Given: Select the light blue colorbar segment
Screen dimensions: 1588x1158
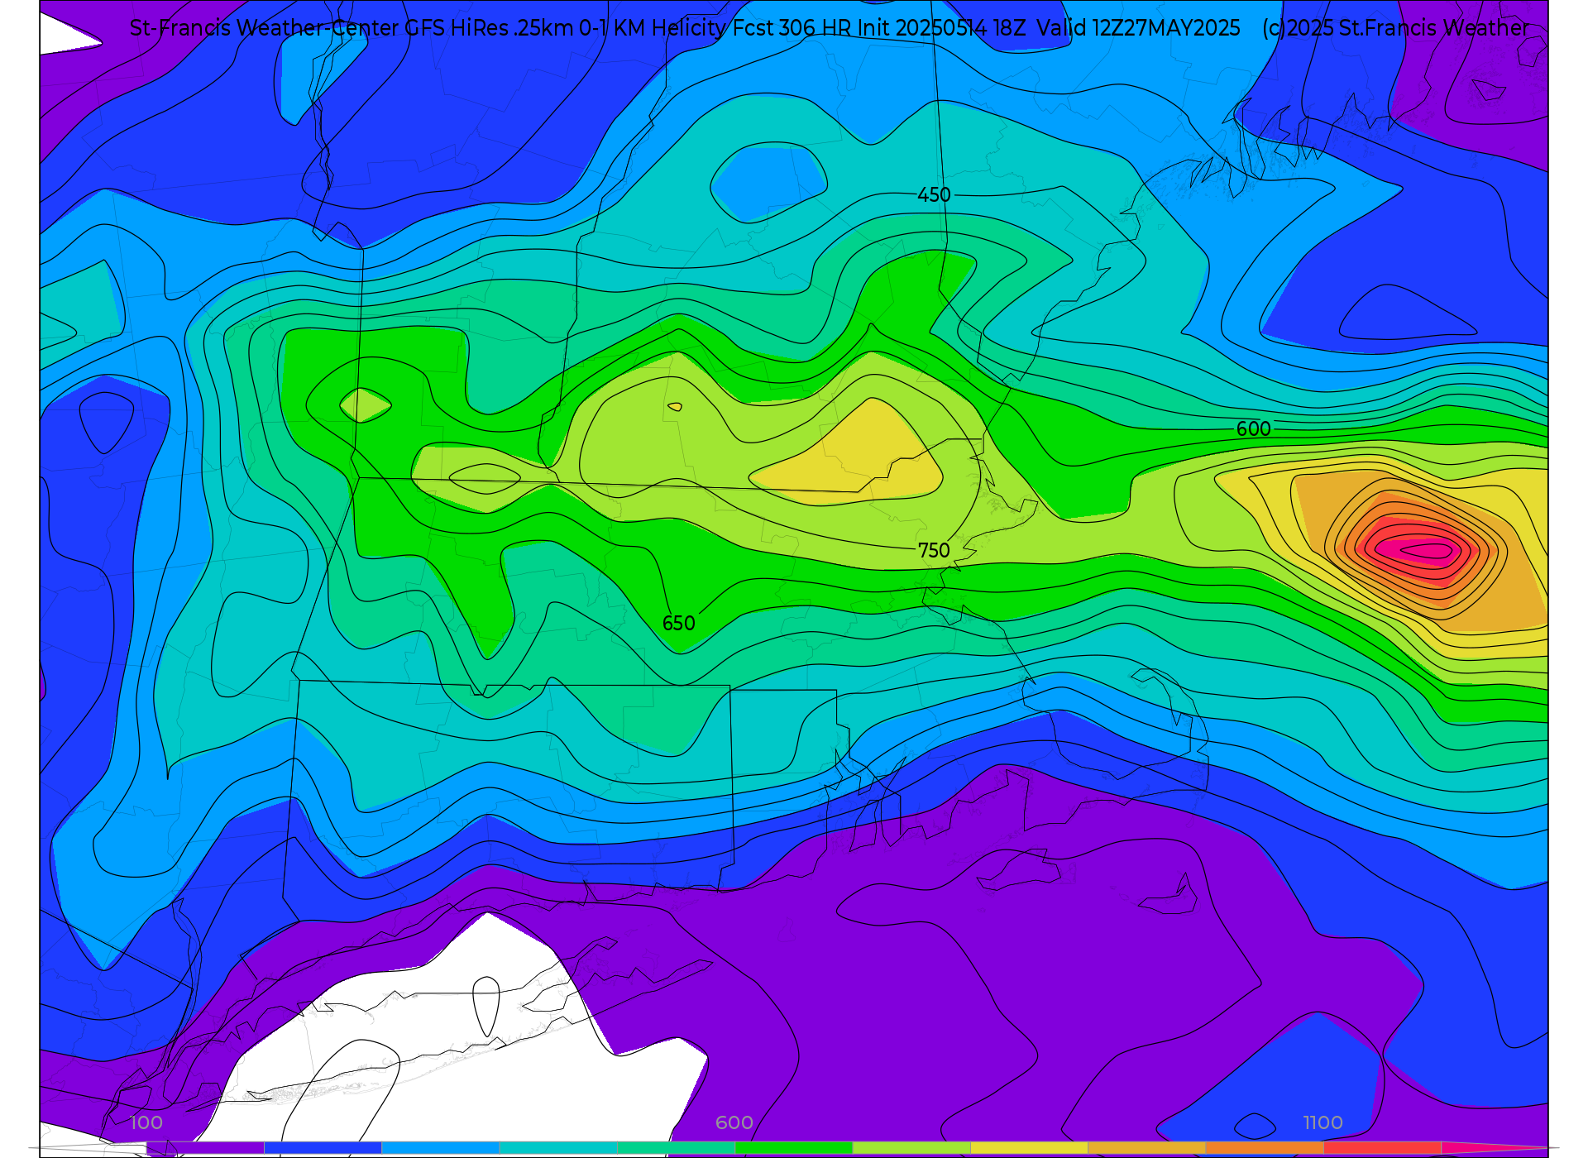Looking at the screenshot, I should [x=440, y=1148].
